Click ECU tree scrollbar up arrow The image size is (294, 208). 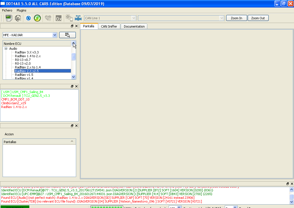[x=73, y=43]
